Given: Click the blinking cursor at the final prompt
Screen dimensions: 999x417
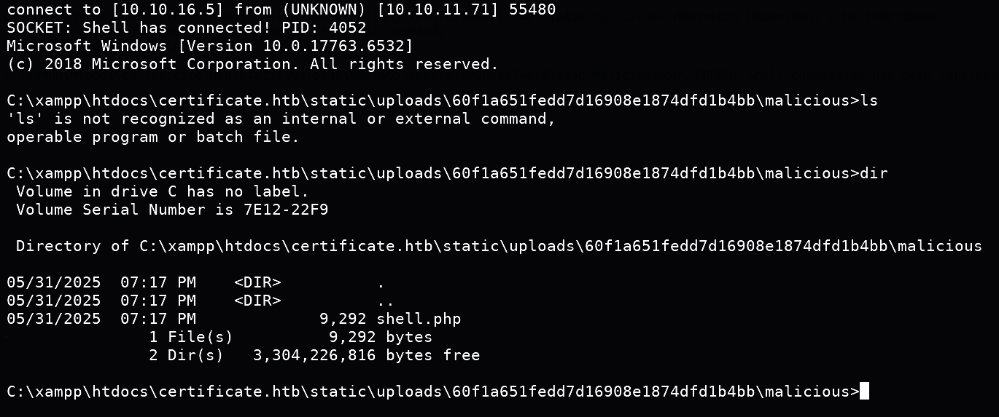Looking at the screenshot, I should 865,392.
